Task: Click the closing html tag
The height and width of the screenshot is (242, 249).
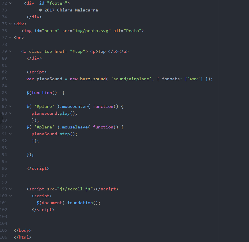Action: (x=22, y=237)
